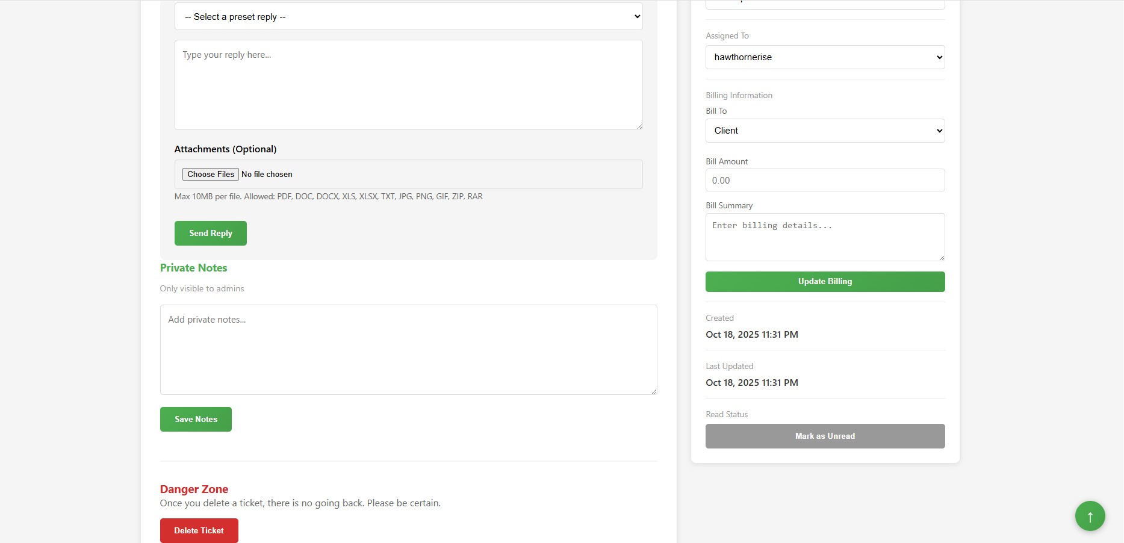This screenshot has width=1124, height=543.
Task: Open the Bill To dropdown set to Client
Action: click(x=825, y=131)
